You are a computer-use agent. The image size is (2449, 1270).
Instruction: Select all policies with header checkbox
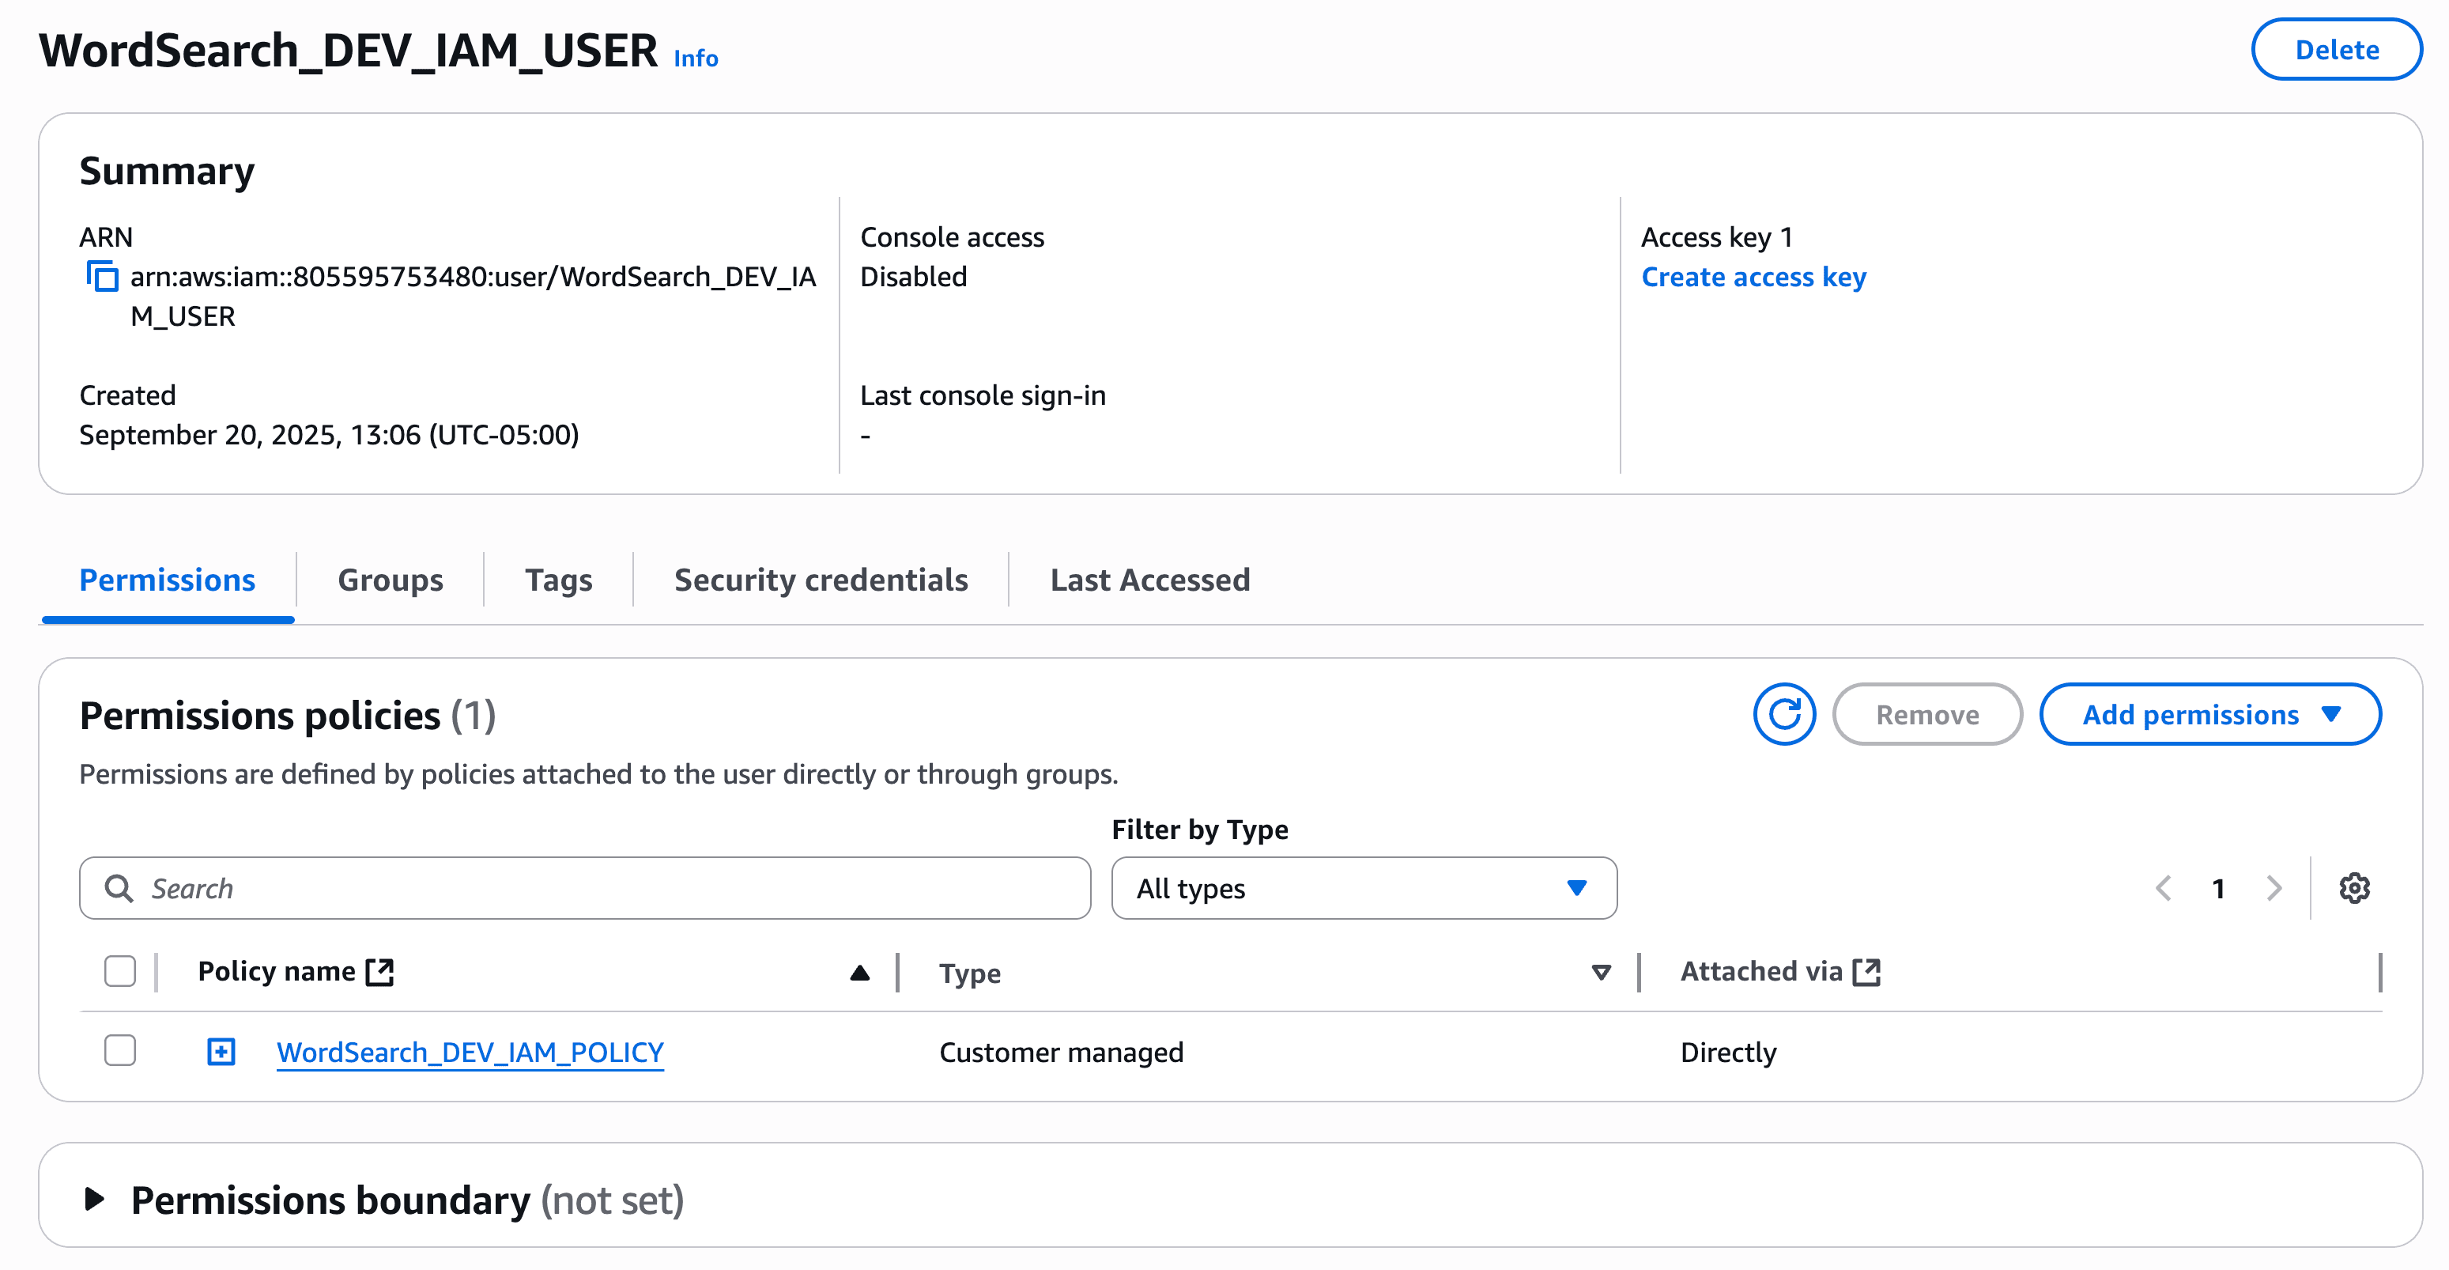(120, 971)
